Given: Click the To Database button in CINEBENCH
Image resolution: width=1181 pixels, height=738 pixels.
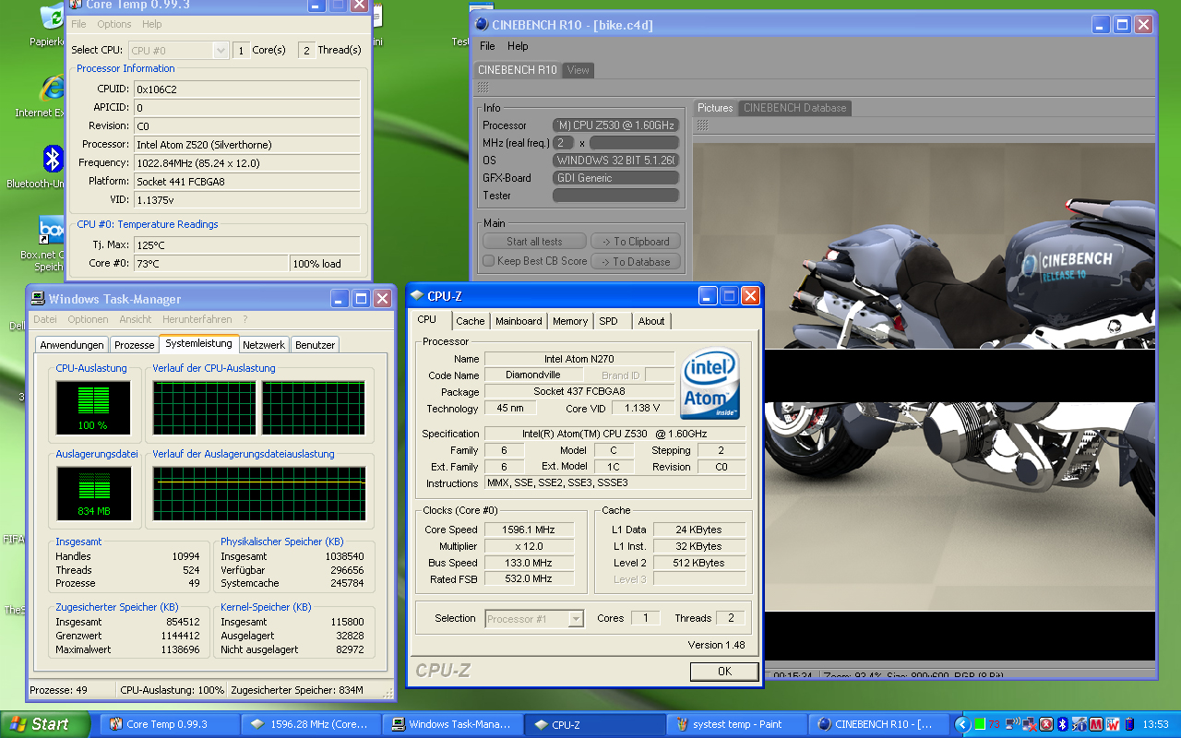Looking at the screenshot, I should (637, 261).
